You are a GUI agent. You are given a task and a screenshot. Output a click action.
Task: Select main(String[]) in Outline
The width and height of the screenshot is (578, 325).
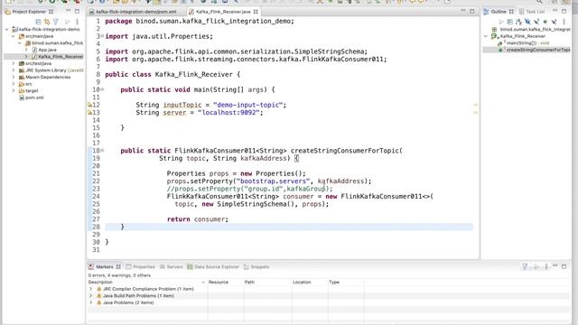527,42
